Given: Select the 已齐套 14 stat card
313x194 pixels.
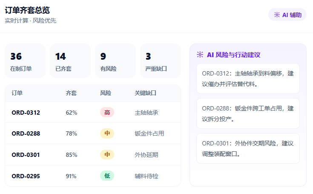Looking at the screenshot, I should click(70, 61).
